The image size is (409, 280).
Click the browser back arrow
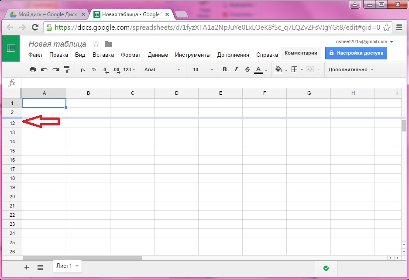[x=10, y=27]
